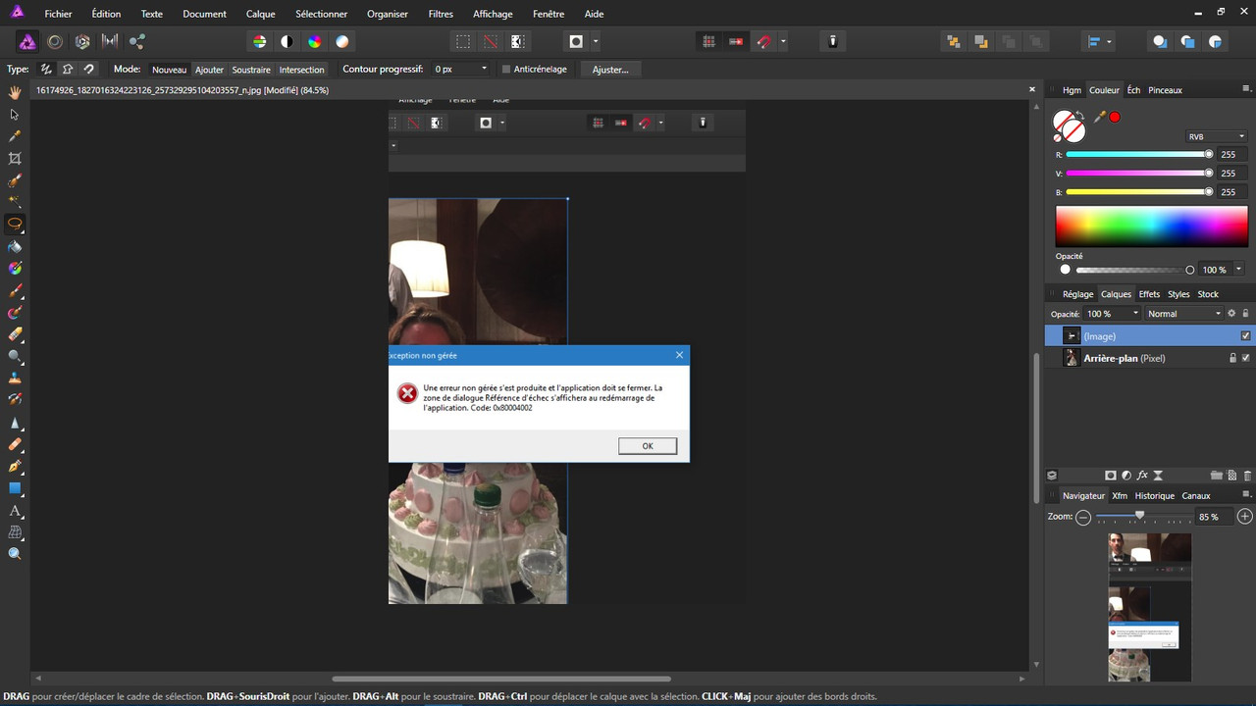Select Soustraire selection mode
Viewport: 1256px width, 706px height.
pyautogui.click(x=251, y=70)
